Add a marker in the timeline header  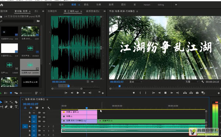43,108
